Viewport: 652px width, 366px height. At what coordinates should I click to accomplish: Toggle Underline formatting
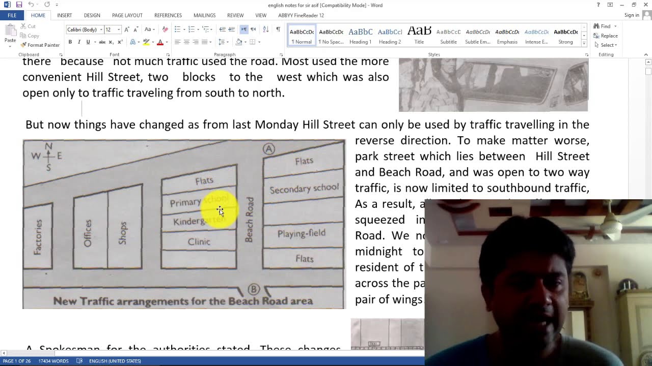(x=88, y=42)
